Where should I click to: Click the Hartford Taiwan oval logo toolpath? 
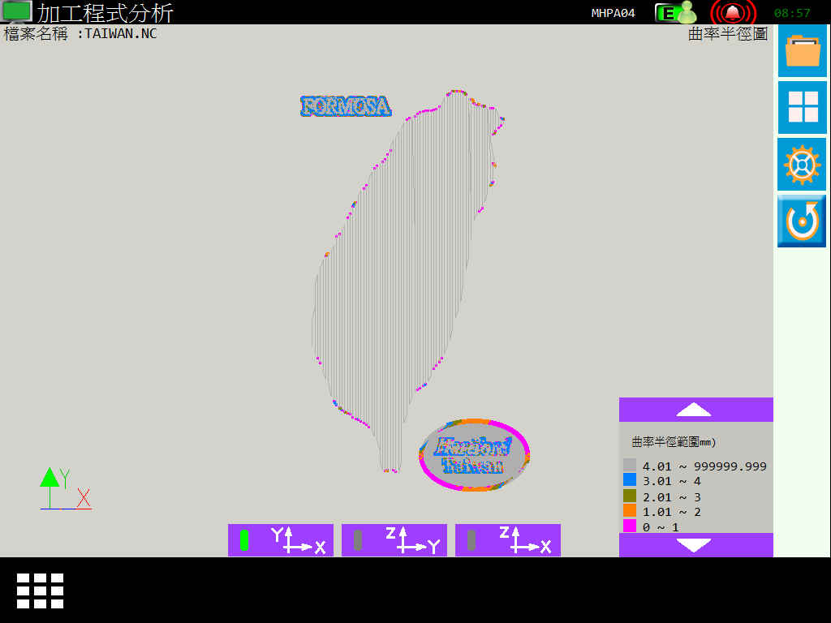point(474,455)
